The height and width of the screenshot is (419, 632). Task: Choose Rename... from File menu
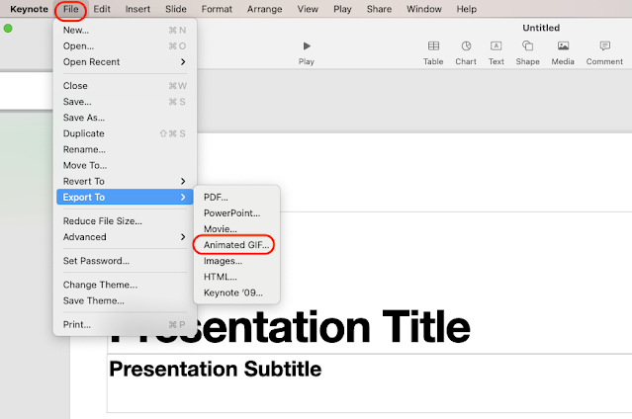[125, 149]
